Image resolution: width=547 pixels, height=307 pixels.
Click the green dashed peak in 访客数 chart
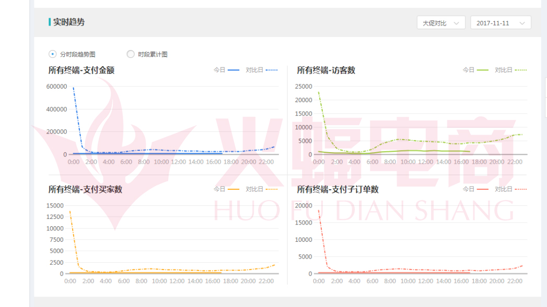click(x=319, y=93)
